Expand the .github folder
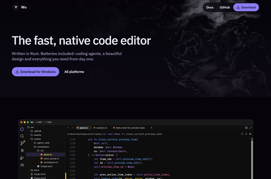The width and height of the screenshot is (271, 179). [x=36, y=131]
